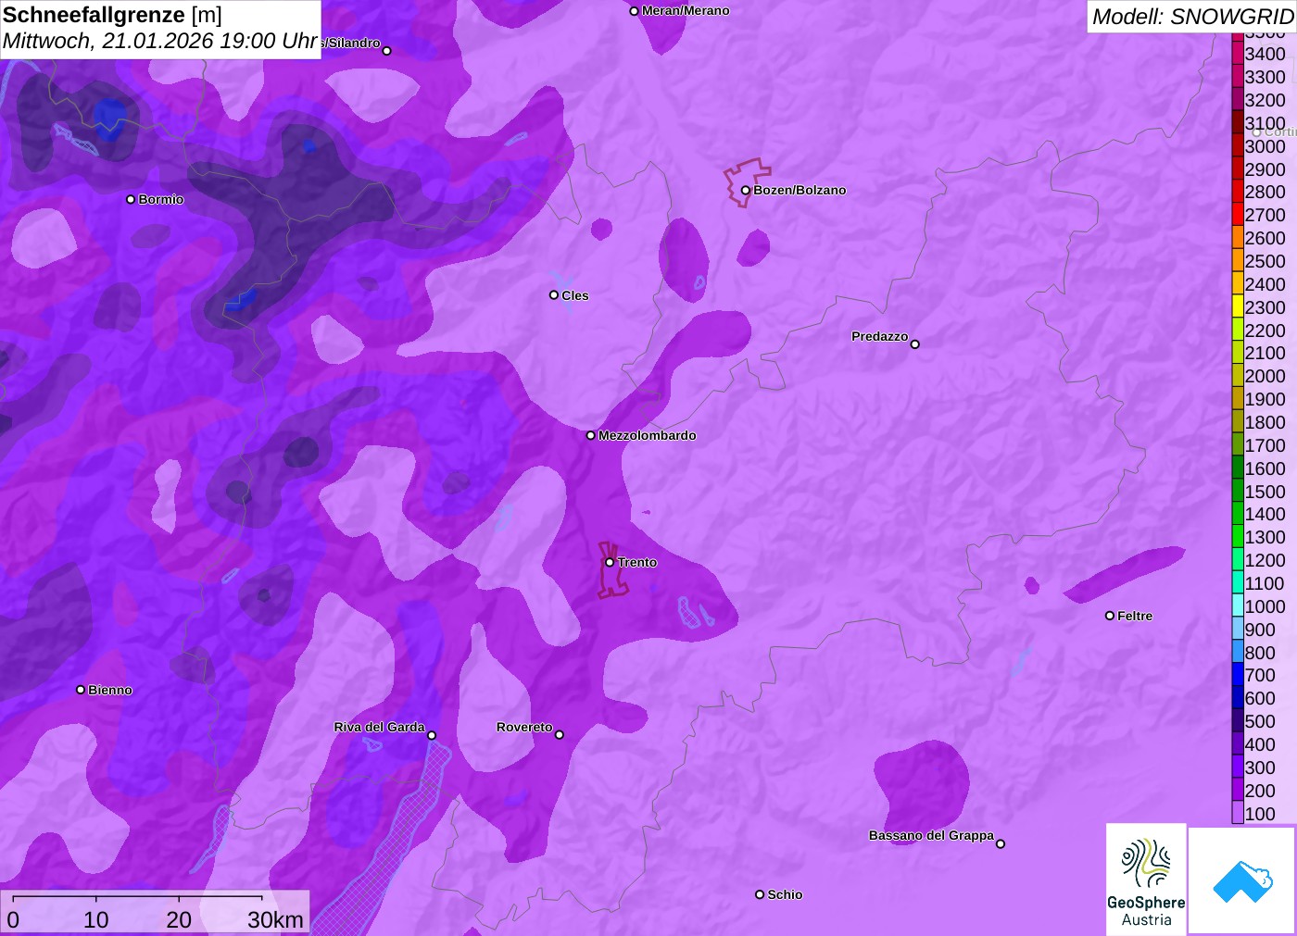Click the Bozen/Bolzano city marker
Screen dimensions: 1297x936
745,191
